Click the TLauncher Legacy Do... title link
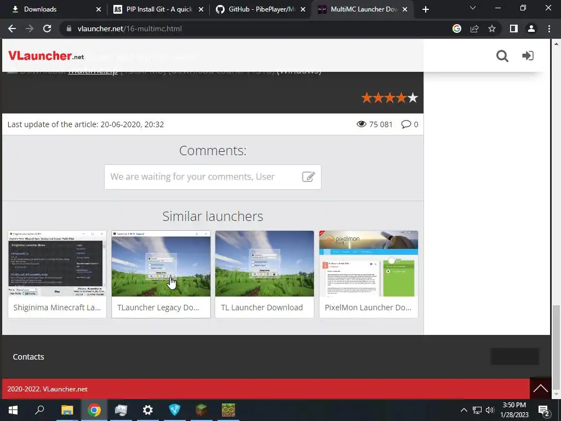561x421 pixels. click(158, 308)
